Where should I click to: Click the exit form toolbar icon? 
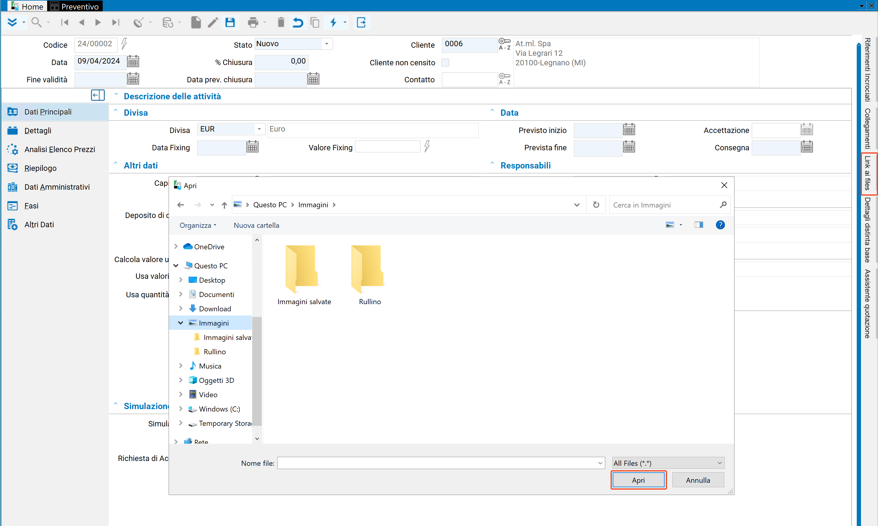pyautogui.click(x=361, y=22)
